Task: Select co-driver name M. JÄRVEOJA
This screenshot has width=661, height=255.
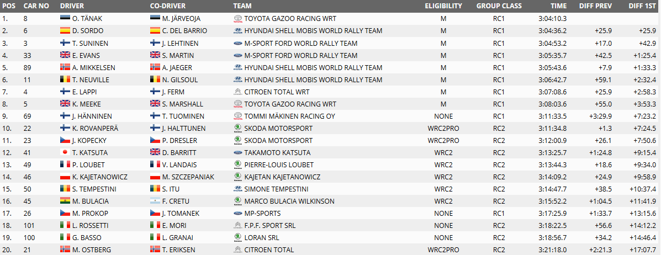Action: [181, 19]
